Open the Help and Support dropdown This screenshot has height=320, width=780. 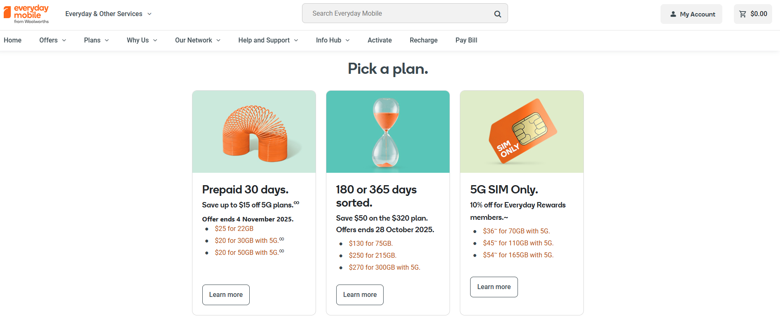click(268, 40)
